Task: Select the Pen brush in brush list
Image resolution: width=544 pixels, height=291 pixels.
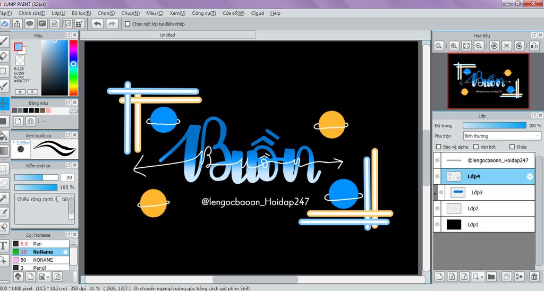Action: 40,244
